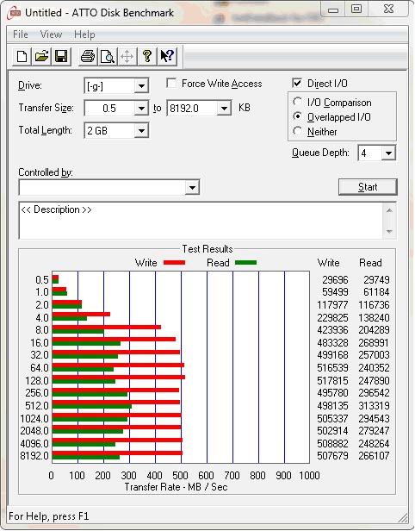Click the four-arrow move toolbar icon
The width and height of the screenshot is (415, 531).
(127, 56)
